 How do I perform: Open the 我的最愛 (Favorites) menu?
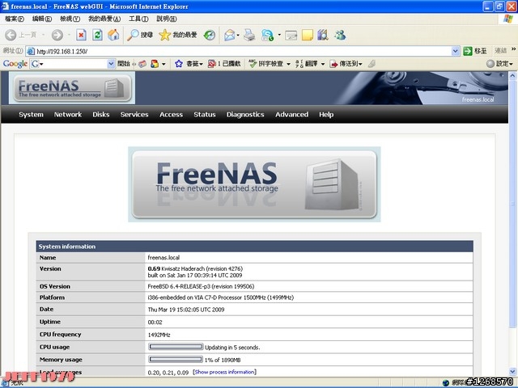(104, 19)
